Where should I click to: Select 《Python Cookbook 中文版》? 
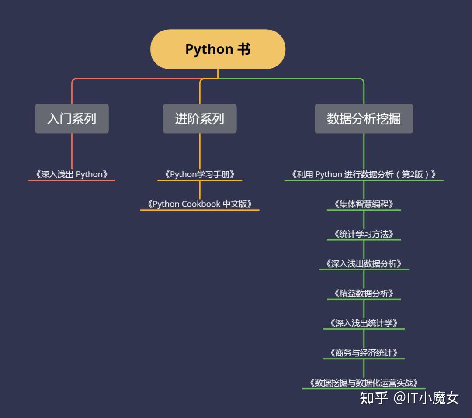(x=200, y=204)
